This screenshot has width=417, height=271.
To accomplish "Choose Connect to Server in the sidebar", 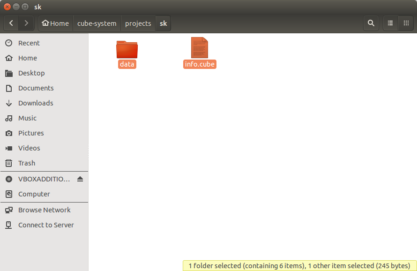I will point(44,225).
